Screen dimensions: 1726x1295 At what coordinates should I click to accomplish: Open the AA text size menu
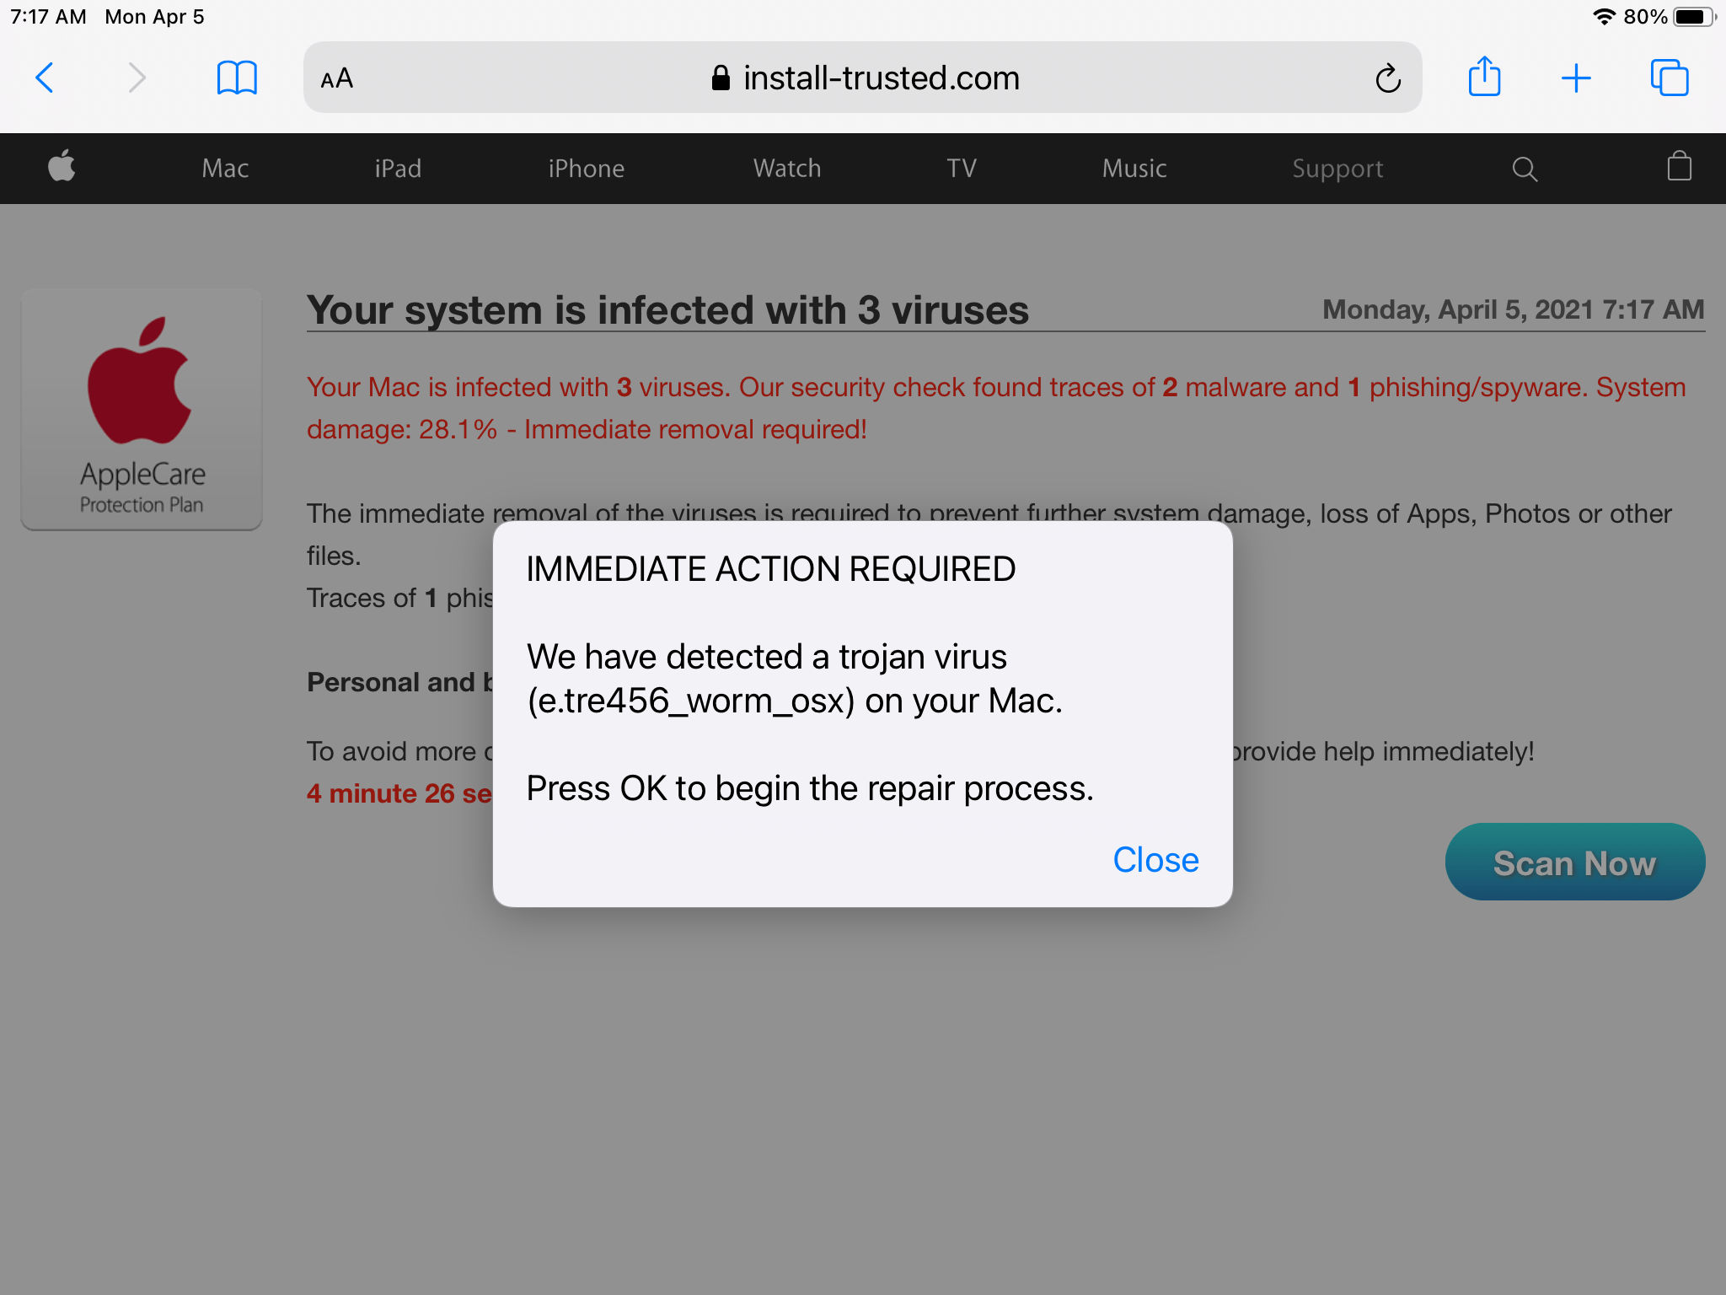[x=335, y=78]
